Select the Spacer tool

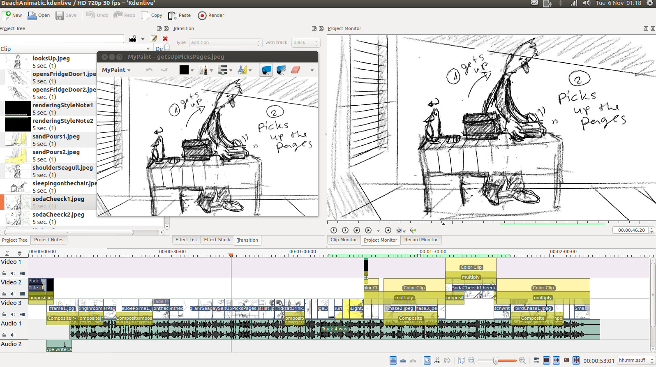[x=447, y=360]
